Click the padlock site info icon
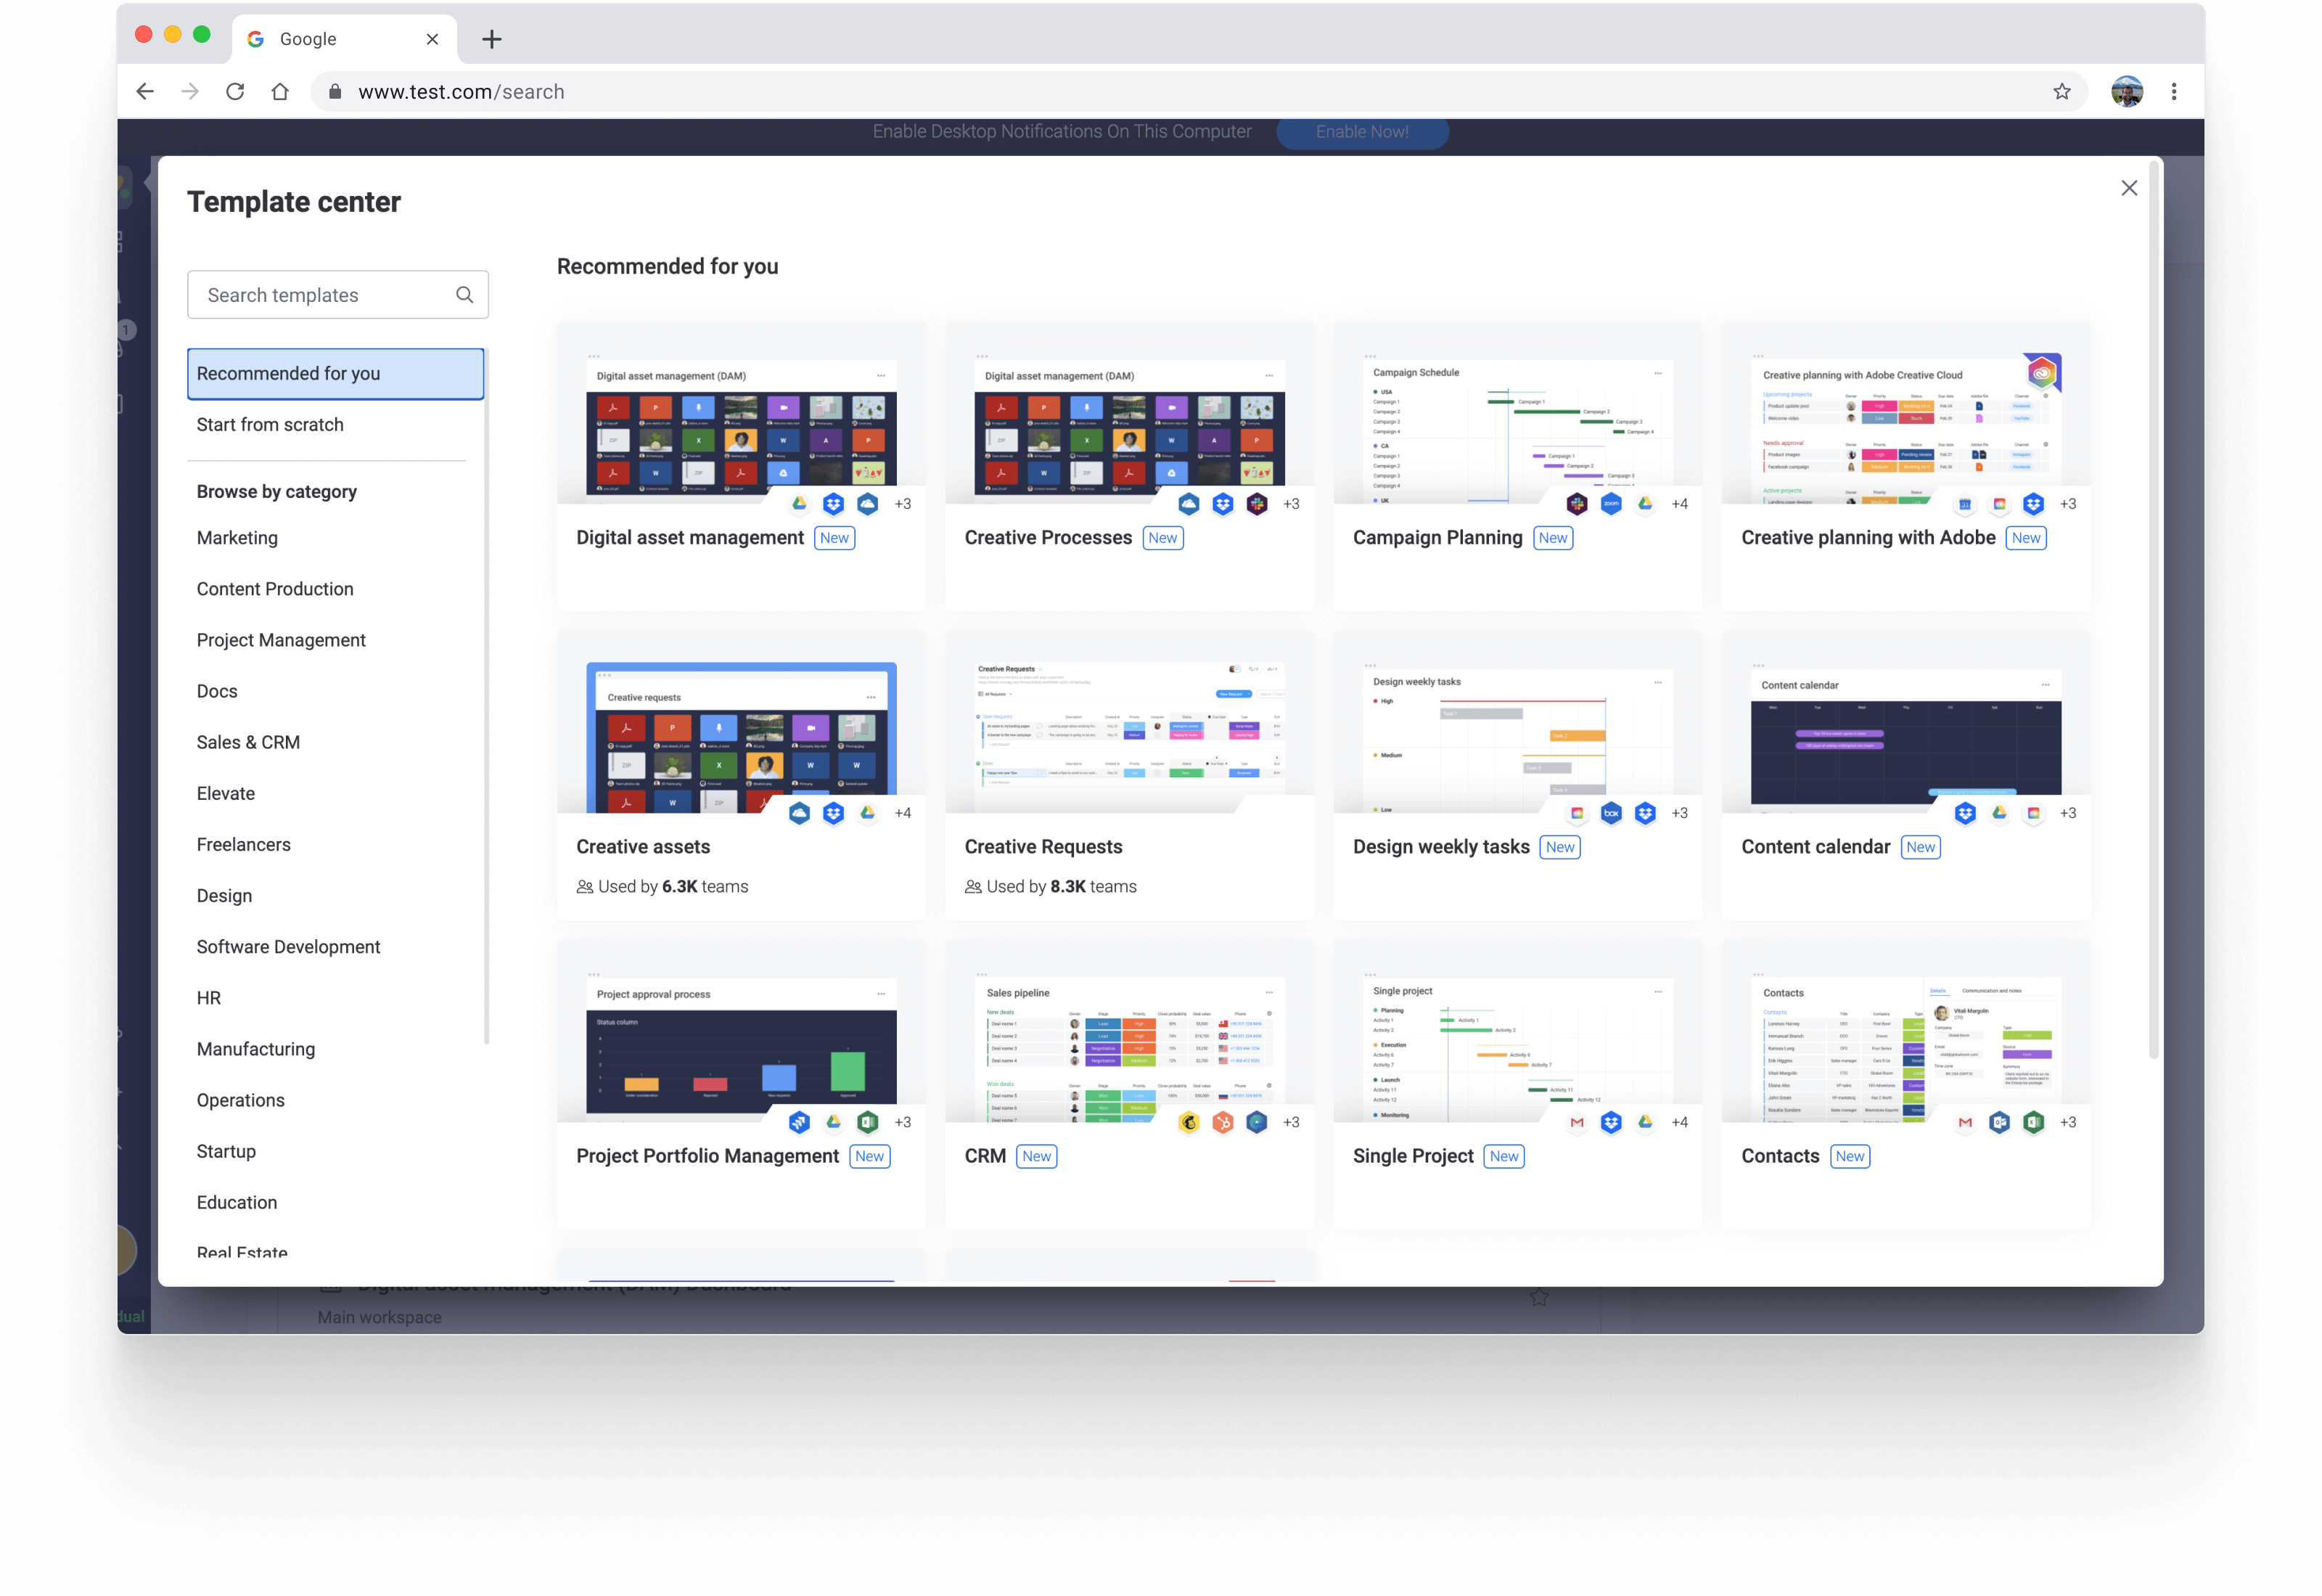 (335, 91)
